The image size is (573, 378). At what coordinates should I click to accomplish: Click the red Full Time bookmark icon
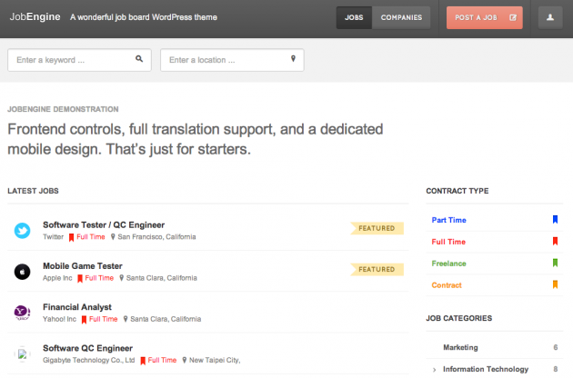pyautogui.click(x=555, y=241)
